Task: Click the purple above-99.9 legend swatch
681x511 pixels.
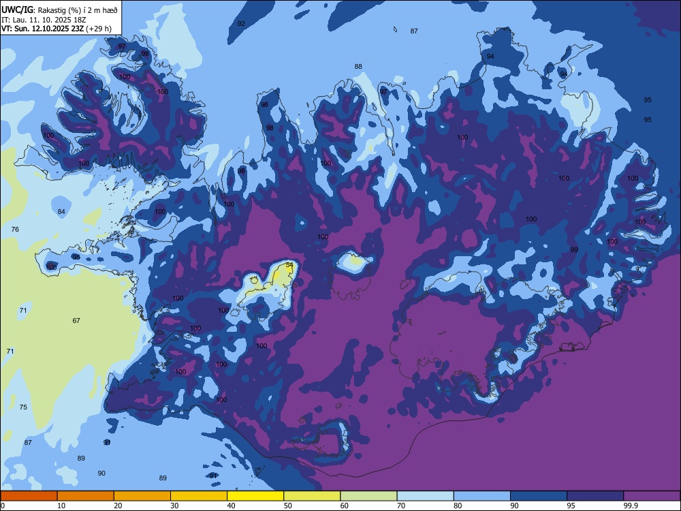Action: [x=652, y=496]
